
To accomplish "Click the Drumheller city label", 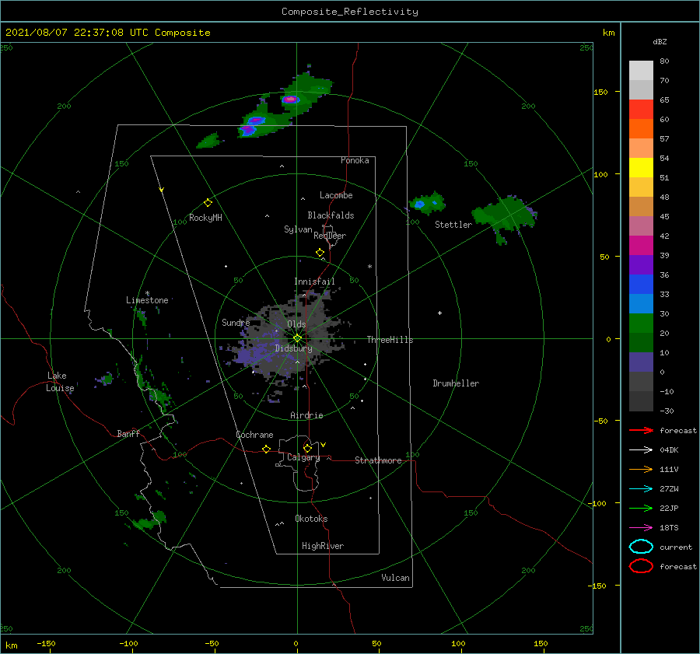I will [x=456, y=383].
